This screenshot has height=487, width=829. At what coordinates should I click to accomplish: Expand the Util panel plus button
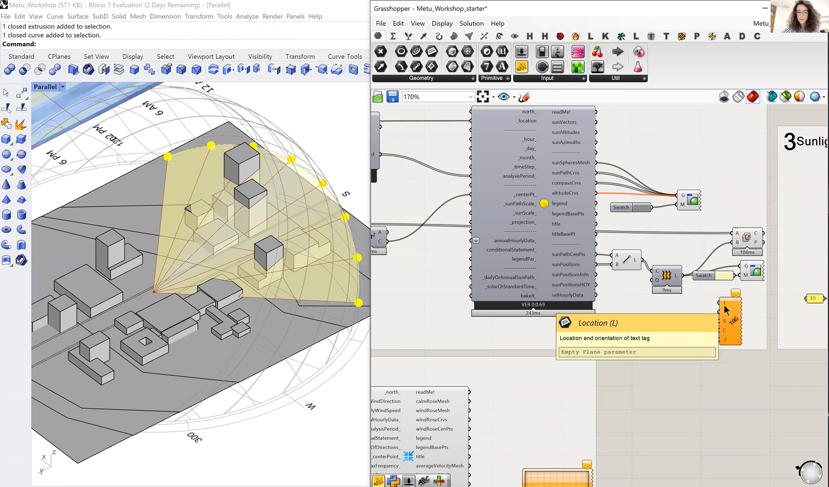tap(644, 78)
